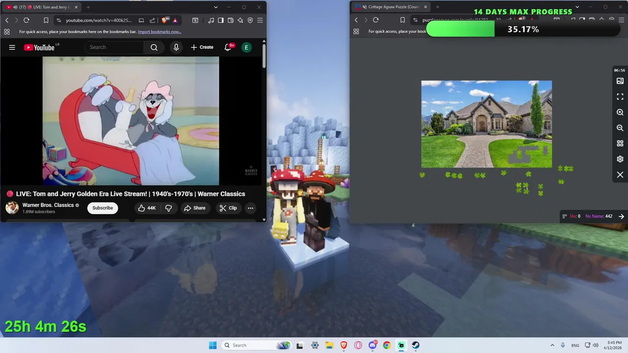The image size is (628, 353).
Task: Reload the puzzle page
Action: pyautogui.click(x=376, y=20)
